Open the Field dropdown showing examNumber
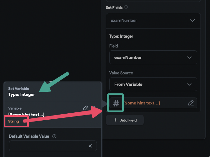 (x=153, y=57)
